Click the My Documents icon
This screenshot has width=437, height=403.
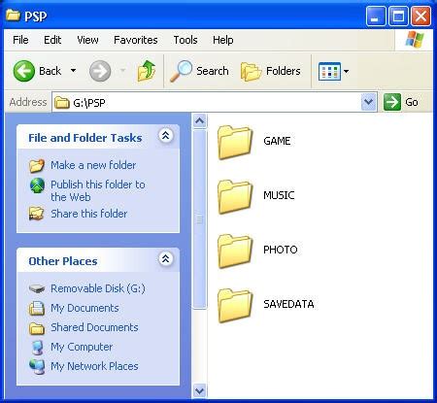pyautogui.click(x=37, y=308)
